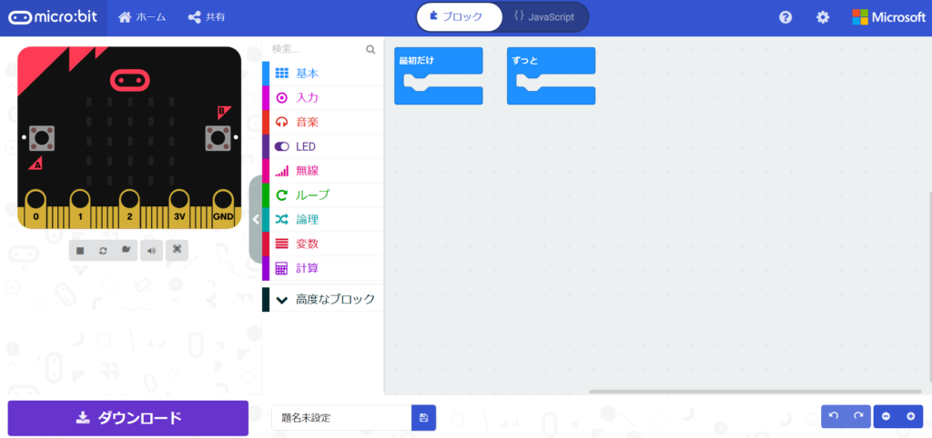Click pin 2 on the micro:bit

[x=129, y=208]
